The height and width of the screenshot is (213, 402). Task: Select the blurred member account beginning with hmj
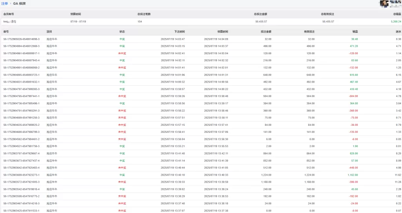10,22
